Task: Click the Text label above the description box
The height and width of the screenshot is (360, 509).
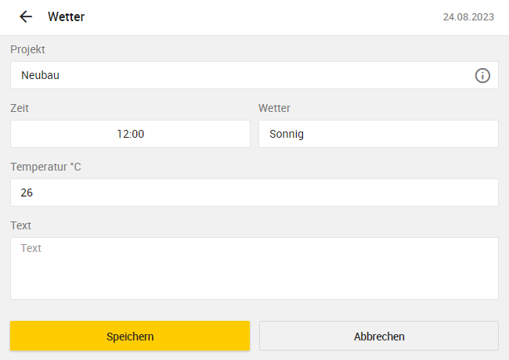Action: pyautogui.click(x=21, y=225)
